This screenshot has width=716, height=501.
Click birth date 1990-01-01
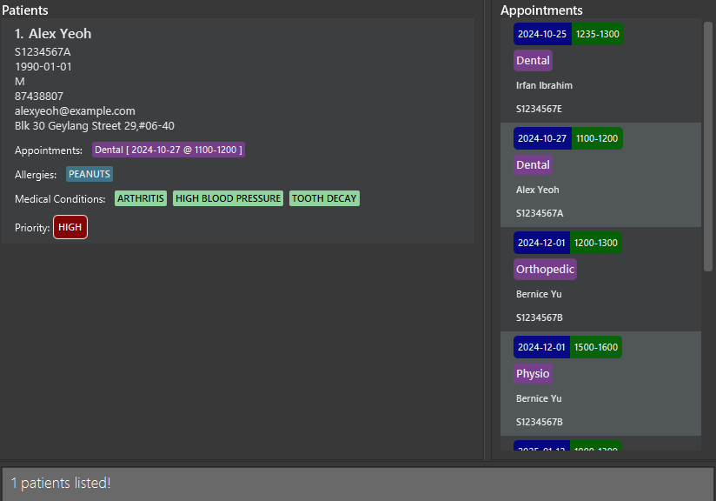coord(43,67)
